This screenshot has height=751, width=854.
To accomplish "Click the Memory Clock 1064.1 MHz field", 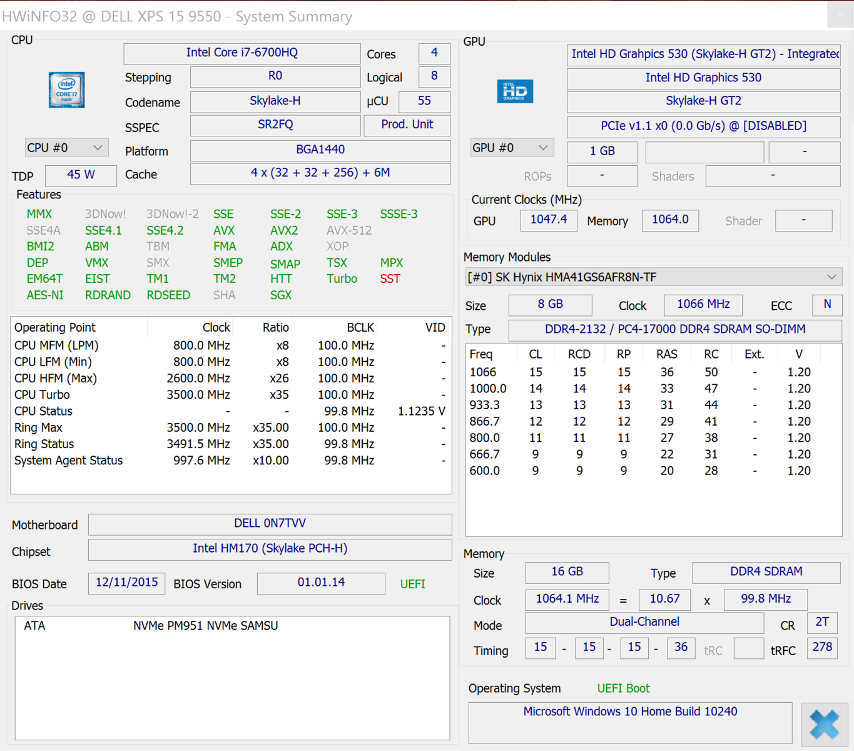I will click(x=567, y=599).
